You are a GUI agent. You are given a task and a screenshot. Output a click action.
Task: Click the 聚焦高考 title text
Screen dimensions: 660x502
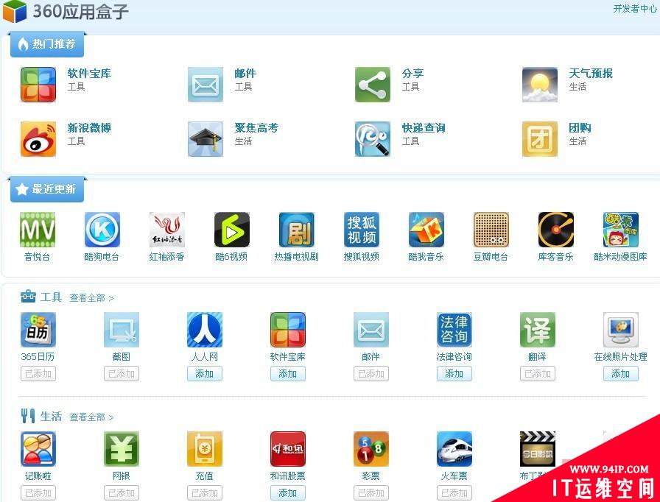click(x=256, y=128)
